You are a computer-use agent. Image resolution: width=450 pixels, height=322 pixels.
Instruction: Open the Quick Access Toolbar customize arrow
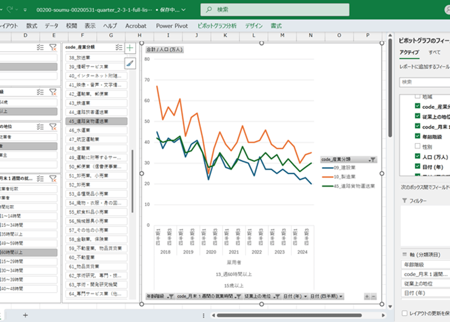[x=25, y=10]
